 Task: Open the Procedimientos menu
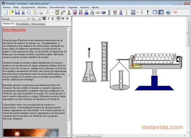point(57,7)
